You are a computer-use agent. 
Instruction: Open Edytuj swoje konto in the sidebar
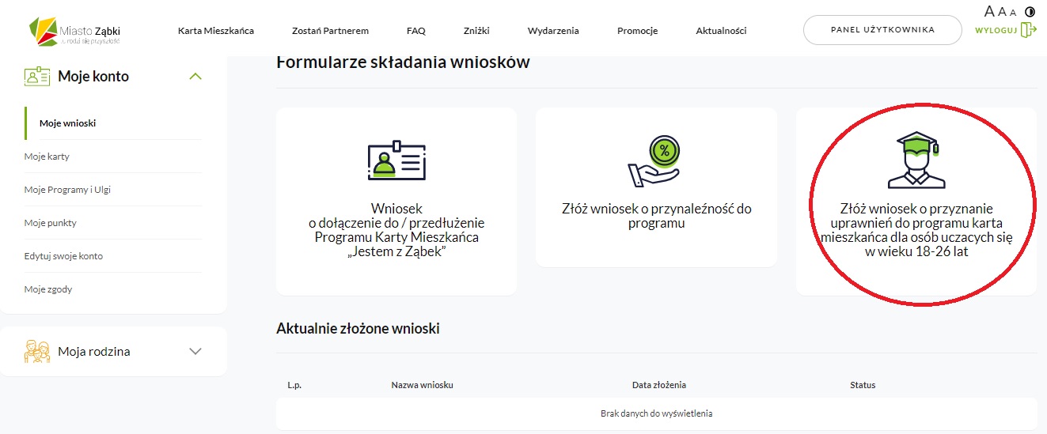click(63, 256)
